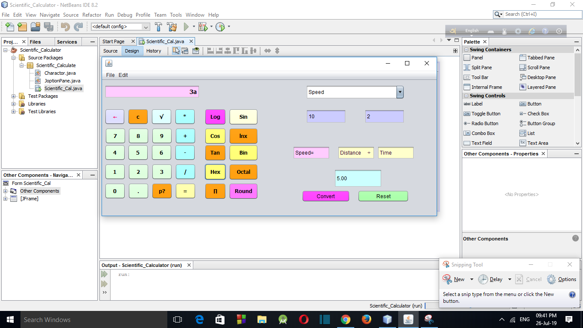Switch to the Source view tab
The width and height of the screenshot is (583, 328).
(x=110, y=50)
